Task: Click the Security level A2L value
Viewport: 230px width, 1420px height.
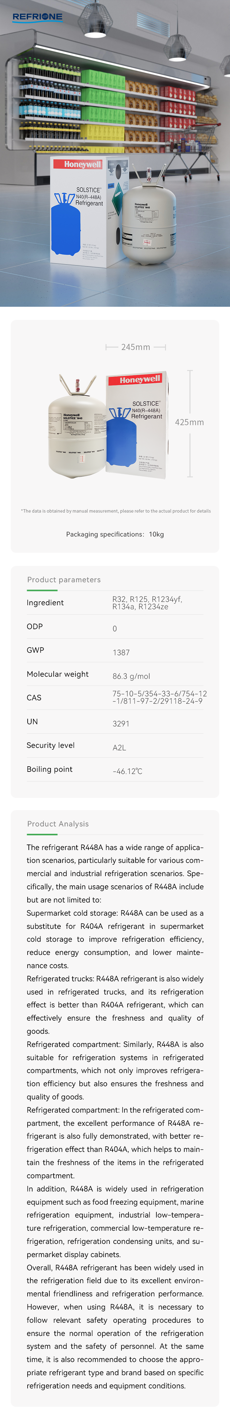Action: (x=119, y=748)
